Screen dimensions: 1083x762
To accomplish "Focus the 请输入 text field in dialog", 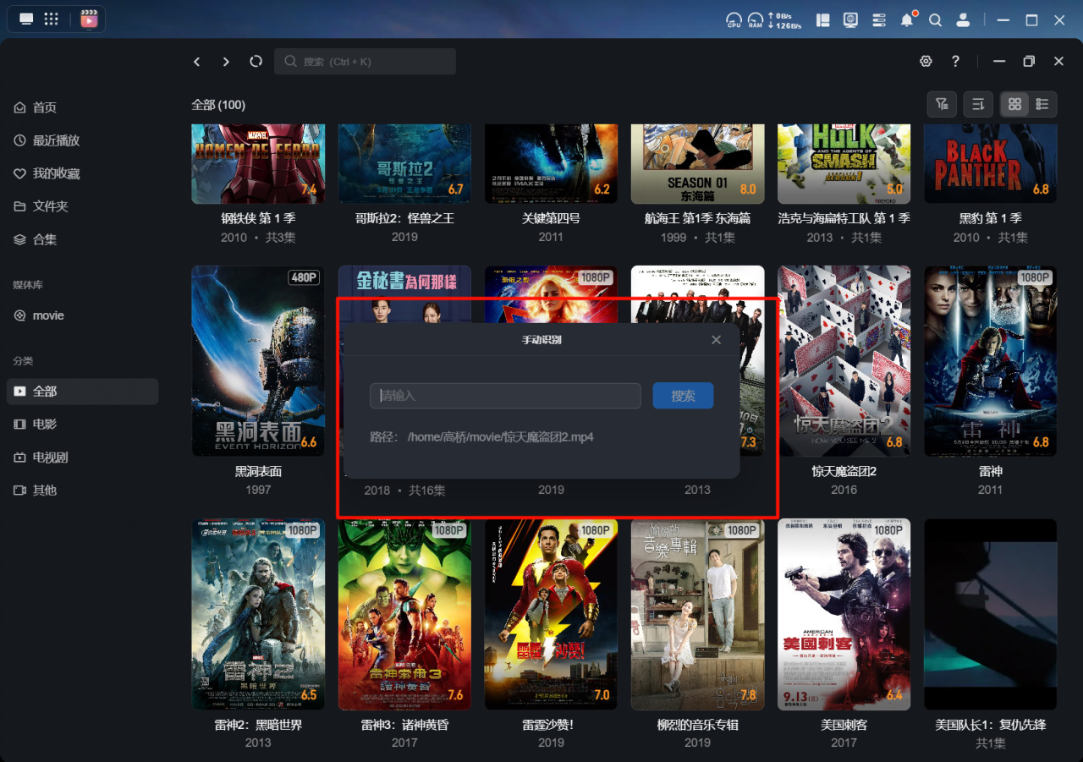I will tap(505, 396).
